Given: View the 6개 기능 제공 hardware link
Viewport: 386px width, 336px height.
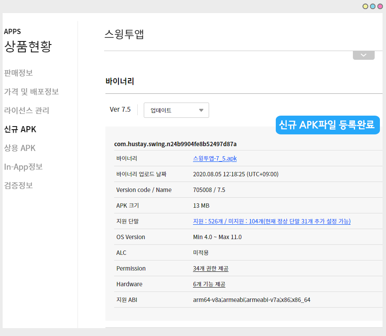Looking at the screenshot, I should pyautogui.click(x=209, y=284).
